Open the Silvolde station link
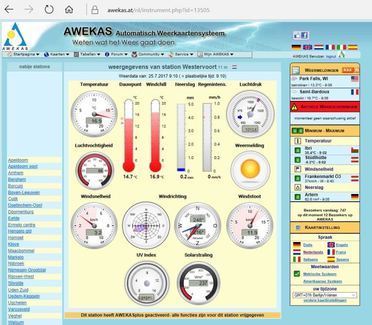 pyautogui.click(x=16, y=283)
